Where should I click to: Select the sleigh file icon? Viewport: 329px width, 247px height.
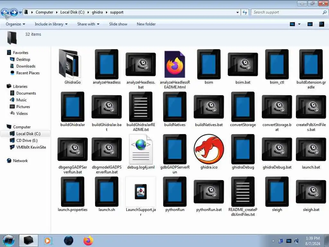coord(277,192)
